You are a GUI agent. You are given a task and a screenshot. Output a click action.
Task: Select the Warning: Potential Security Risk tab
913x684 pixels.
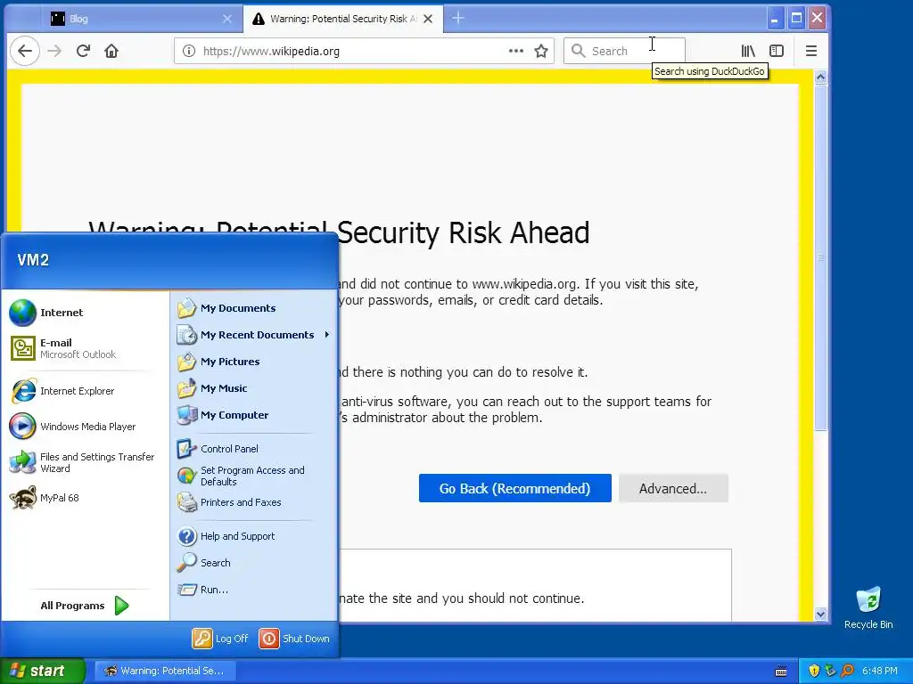coord(342,19)
